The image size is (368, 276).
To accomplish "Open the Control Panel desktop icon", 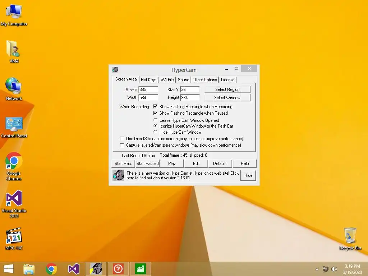I will 14,127.
